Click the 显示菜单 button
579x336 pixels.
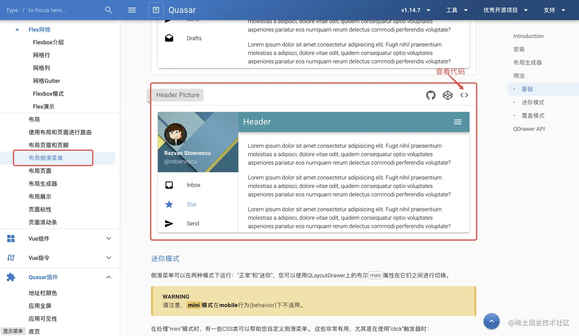point(13,331)
